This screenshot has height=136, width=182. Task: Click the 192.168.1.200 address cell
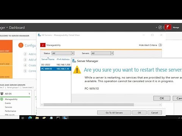tap(63, 65)
